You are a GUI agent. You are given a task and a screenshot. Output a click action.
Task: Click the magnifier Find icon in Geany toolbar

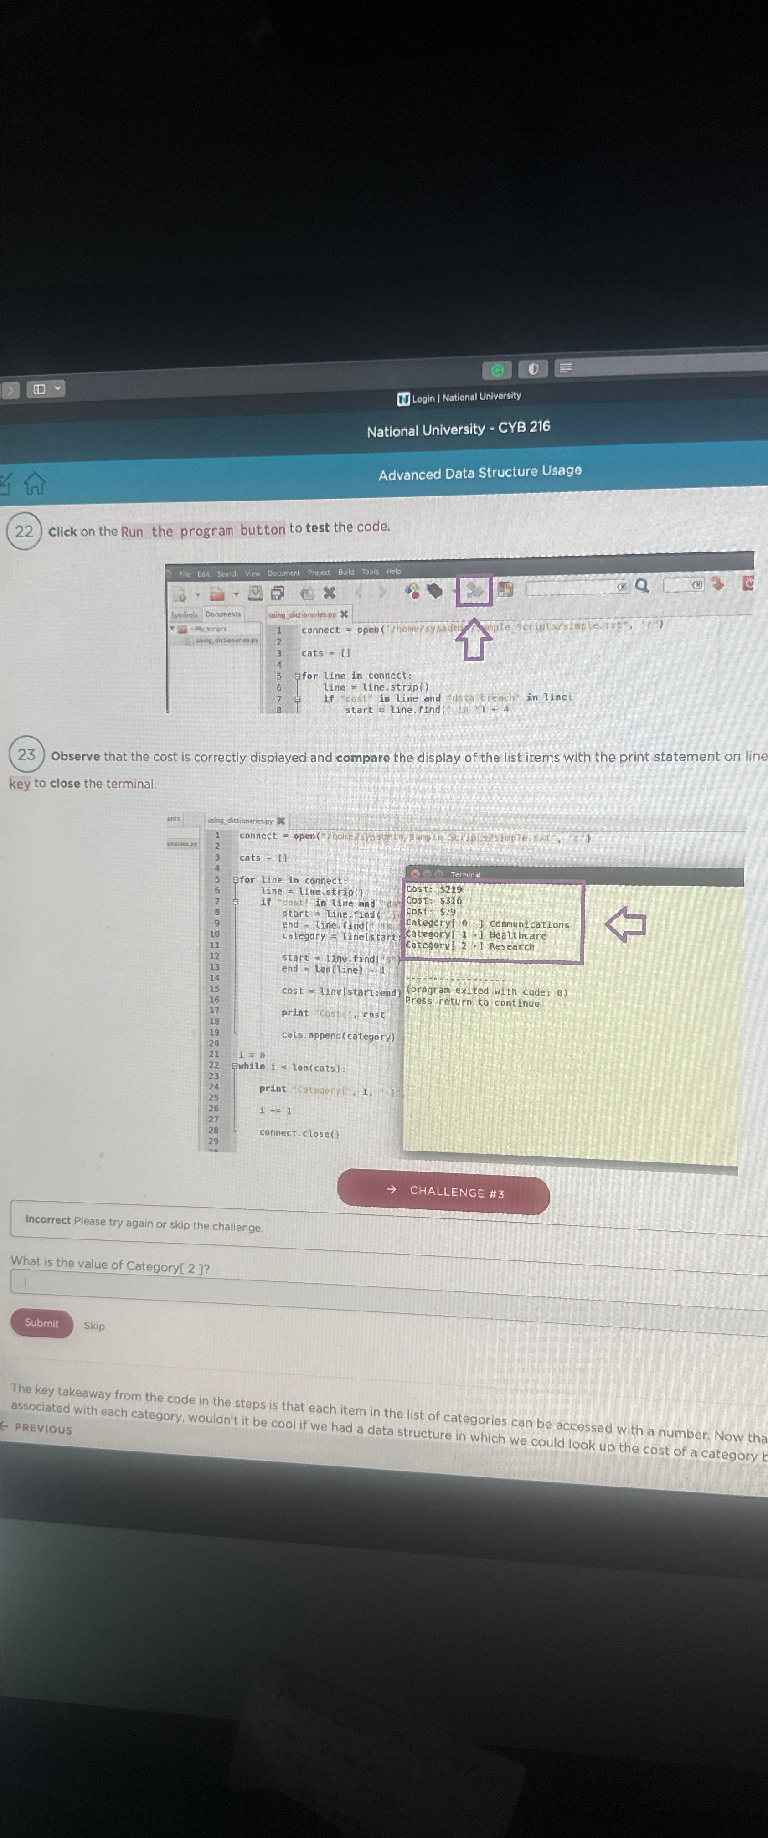click(x=643, y=586)
